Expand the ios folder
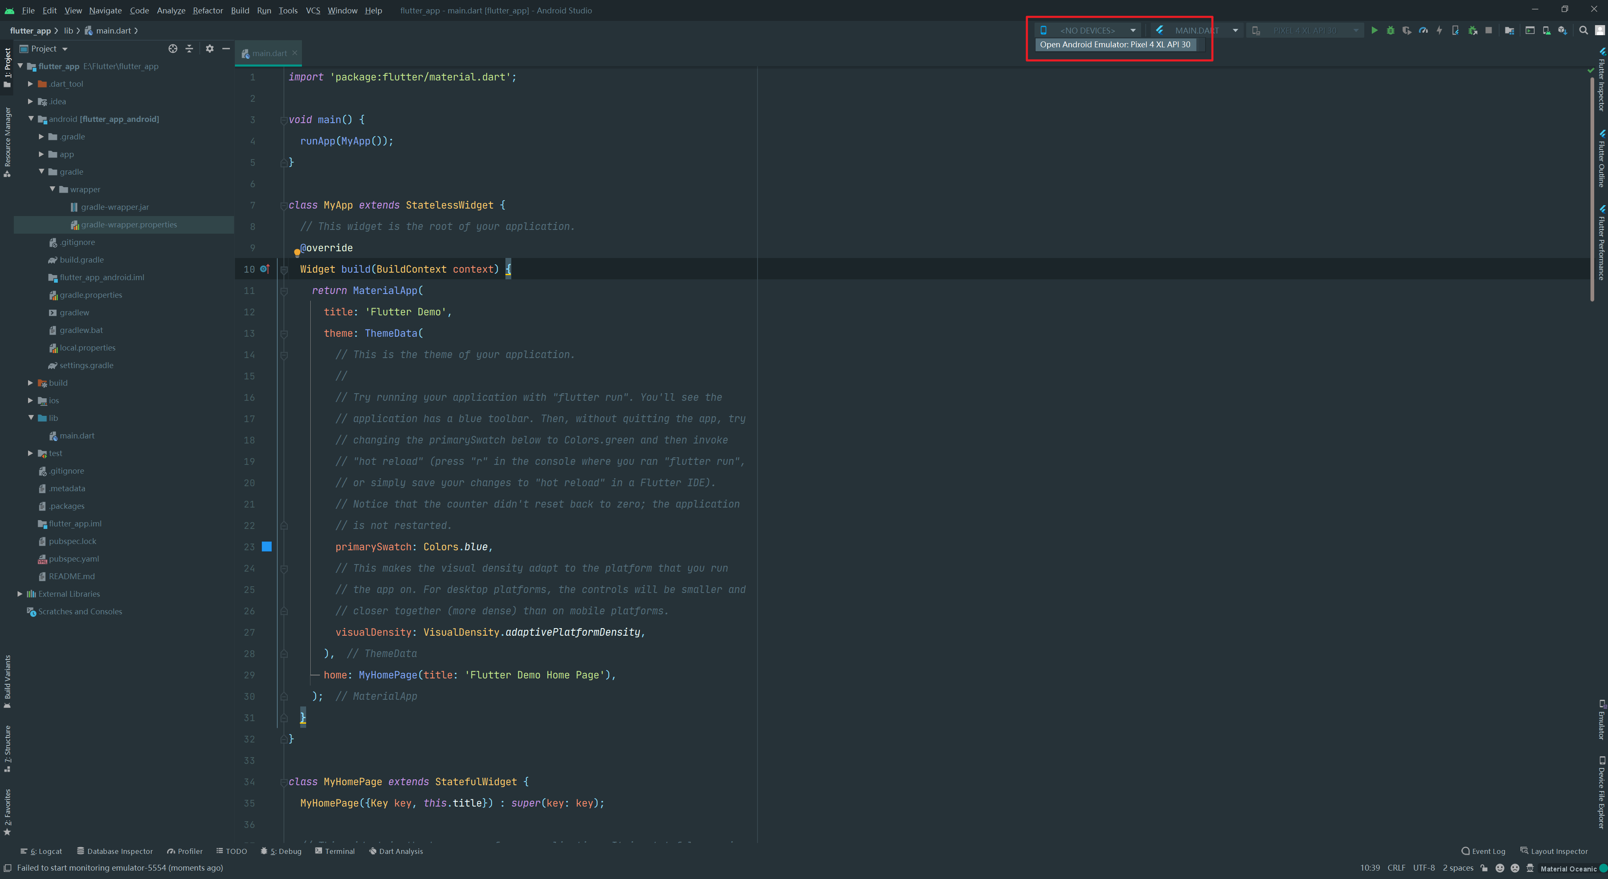1608x879 pixels. (31, 400)
